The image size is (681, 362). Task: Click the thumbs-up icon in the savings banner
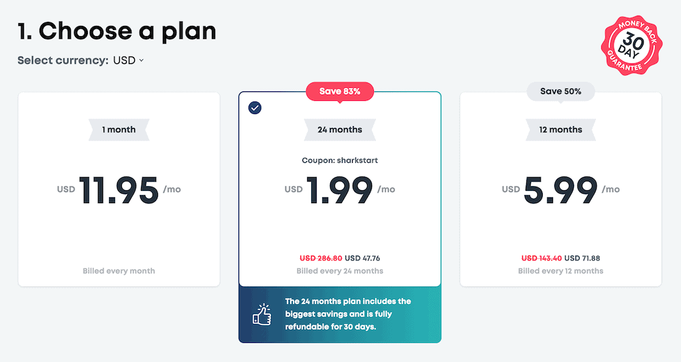[x=261, y=314]
